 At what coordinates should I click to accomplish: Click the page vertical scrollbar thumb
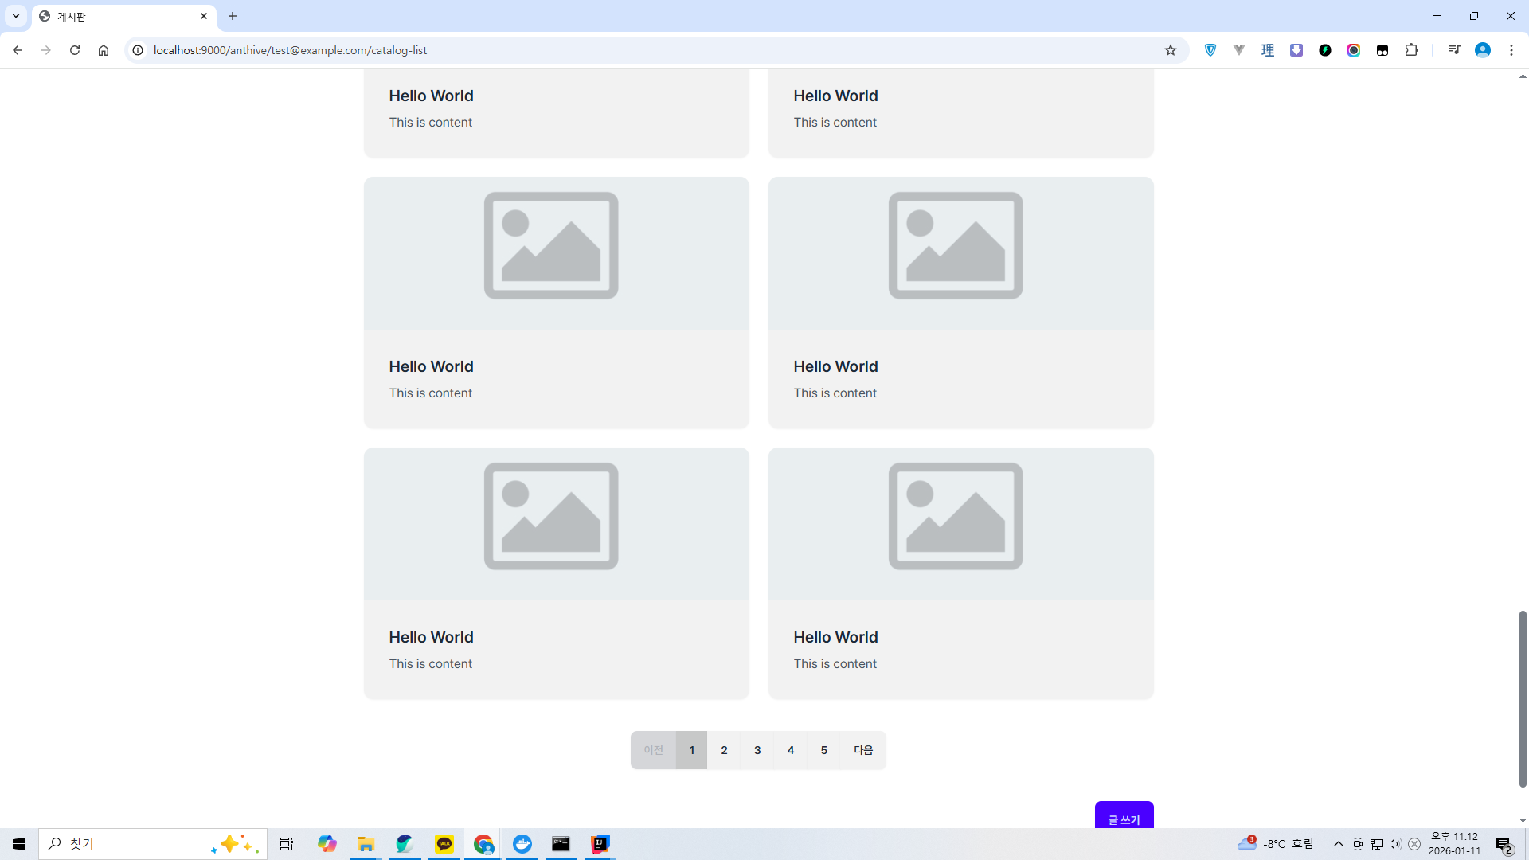click(x=1522, y=698)
